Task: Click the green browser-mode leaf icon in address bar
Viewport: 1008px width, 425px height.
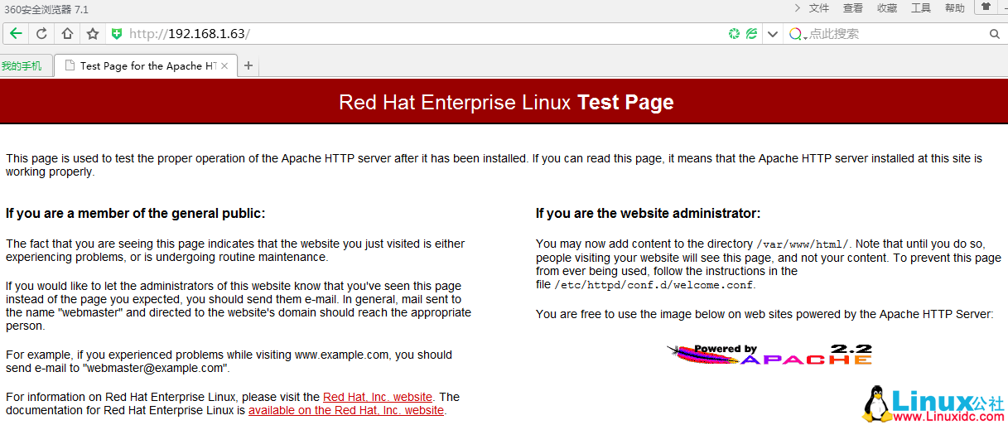Action: 751,34
